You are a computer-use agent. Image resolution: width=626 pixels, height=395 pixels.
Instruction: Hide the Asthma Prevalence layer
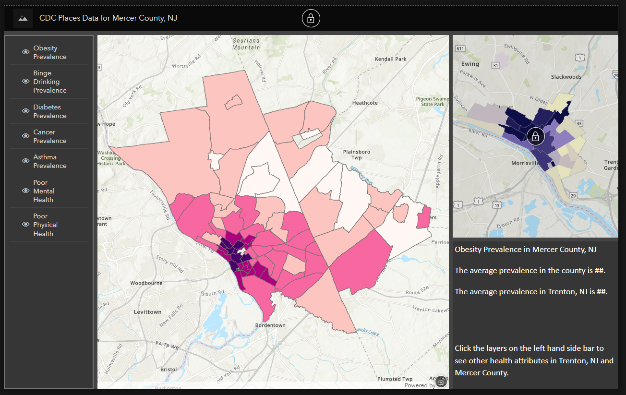25,161
